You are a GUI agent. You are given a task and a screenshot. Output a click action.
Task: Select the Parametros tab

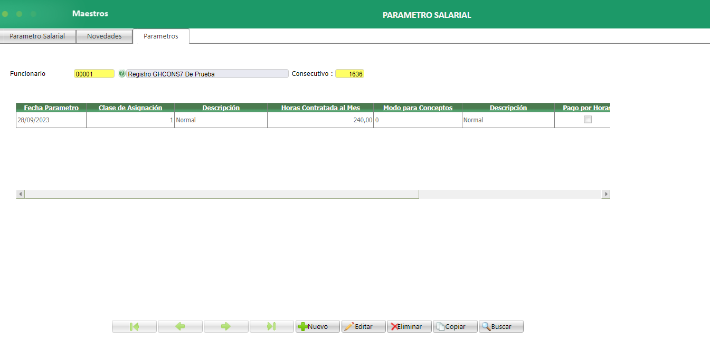(161, 36)
